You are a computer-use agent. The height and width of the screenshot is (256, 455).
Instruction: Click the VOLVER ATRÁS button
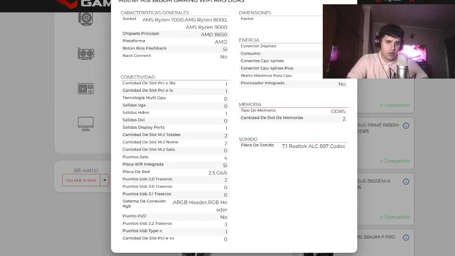pyautogui.click(x=81, y=180)
